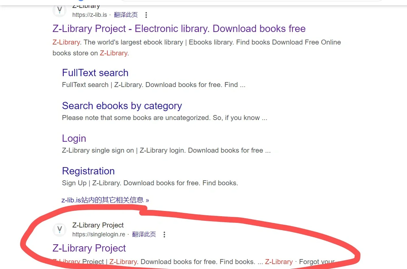Show more results from z-lib.is (站内的其它相关信息)
The width and height of the screenshot is (407, 269).
pos(105,200)
